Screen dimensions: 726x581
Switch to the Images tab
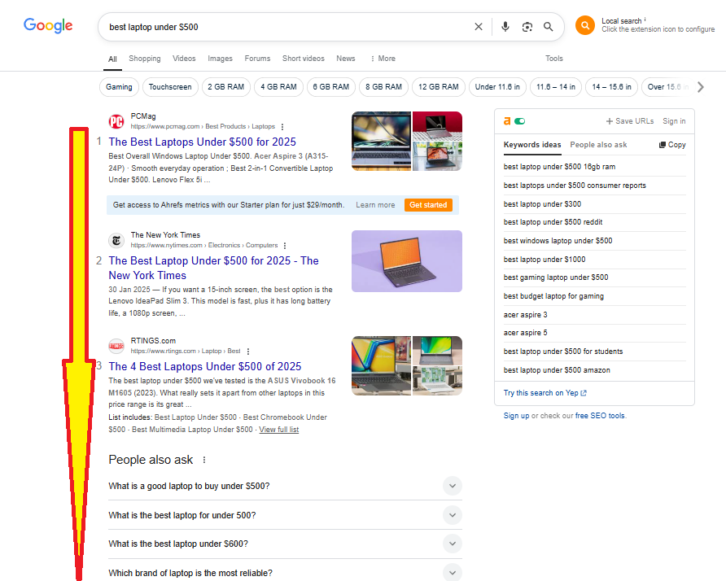point(220,59)
